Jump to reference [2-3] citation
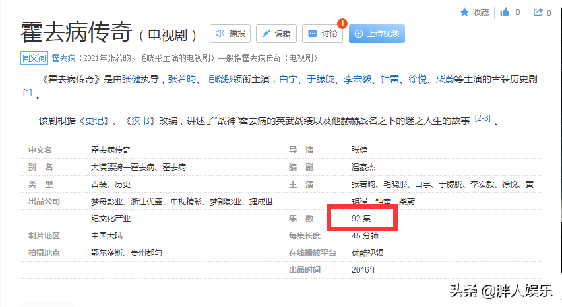562x307 pixels. point(482,118)
